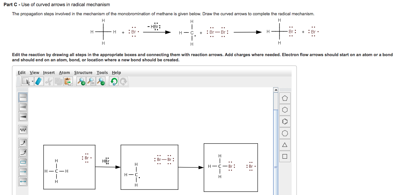Viewport: 399px width, 195px height.
Task: Select the Zoom Out tool
Action: [101, 81]
